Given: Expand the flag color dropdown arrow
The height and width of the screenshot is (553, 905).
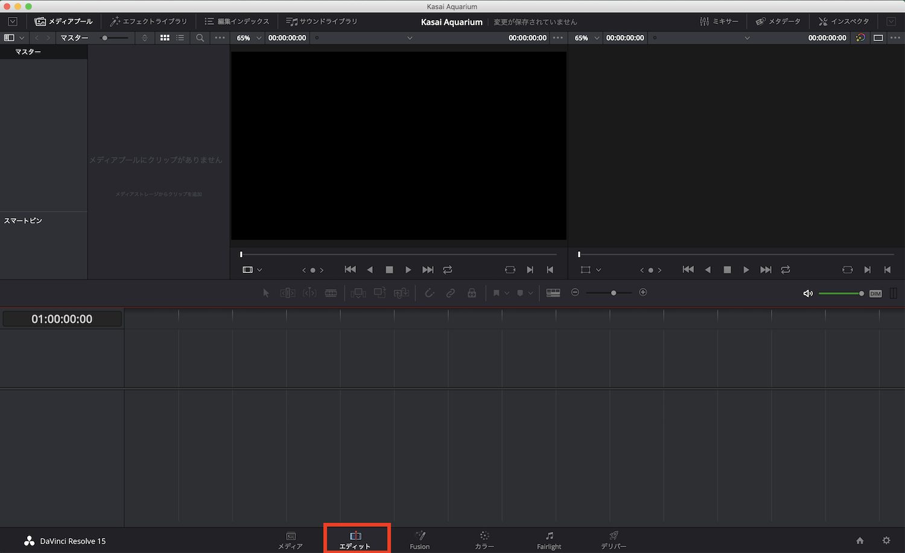Looking at the screenshot, I should (507, 293).
